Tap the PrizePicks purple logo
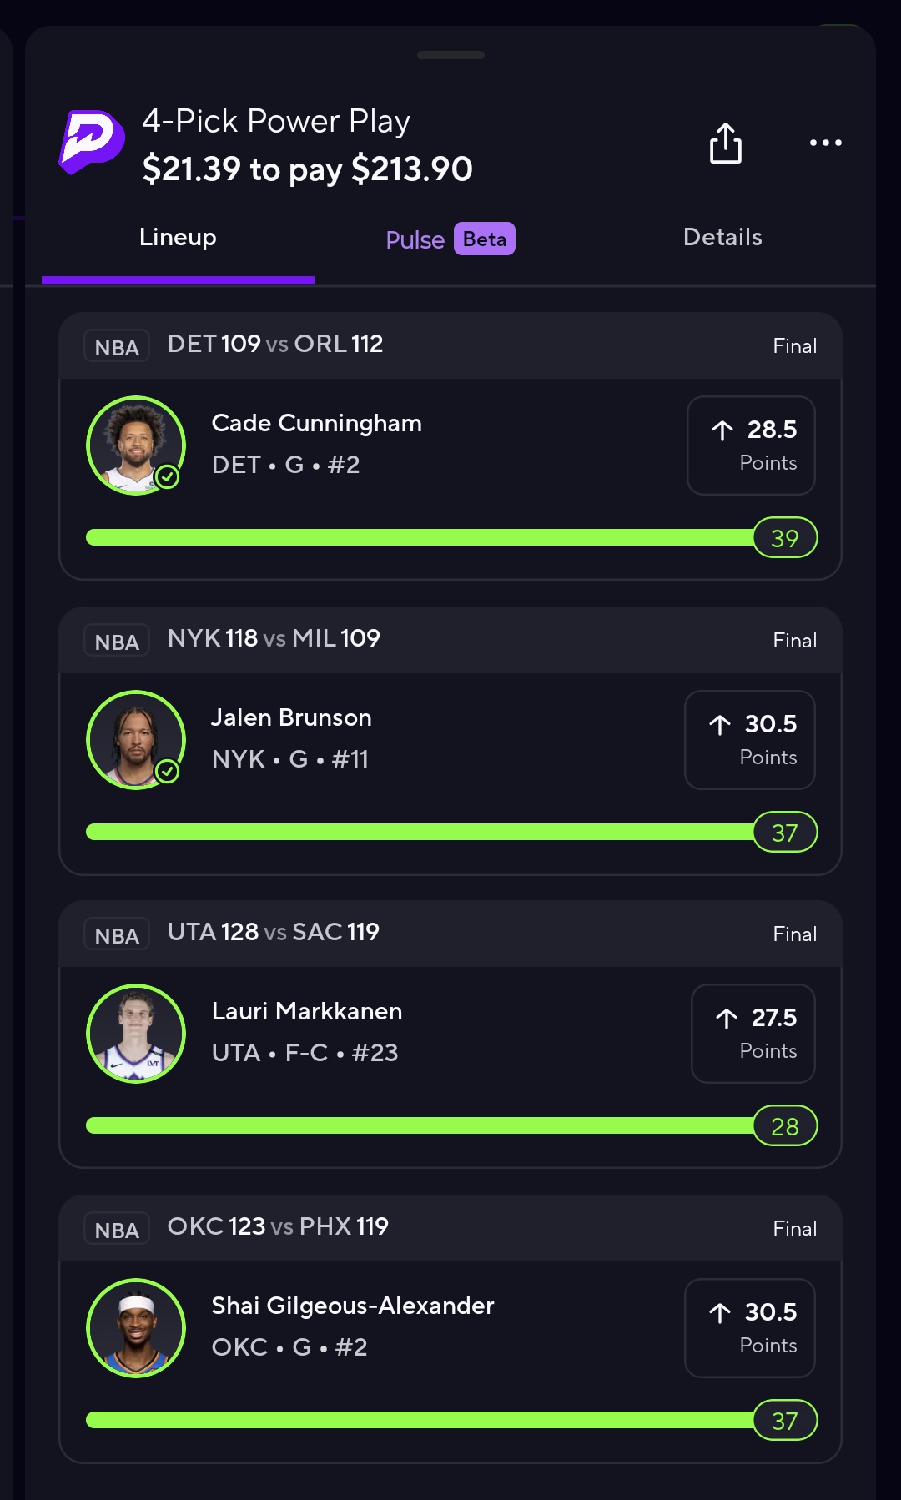The height and width of the screenshot is (1500, 901). (92, 142)
